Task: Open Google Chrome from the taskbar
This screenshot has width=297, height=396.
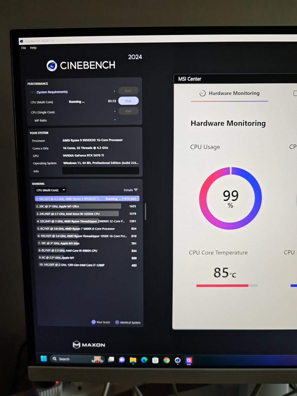Action: [x=166, y=360]
